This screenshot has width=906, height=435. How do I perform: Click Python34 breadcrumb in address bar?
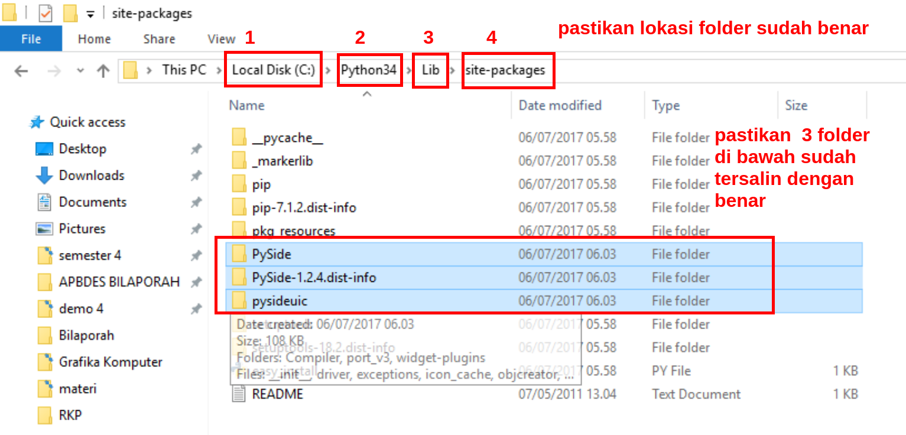tap(369, 70)
